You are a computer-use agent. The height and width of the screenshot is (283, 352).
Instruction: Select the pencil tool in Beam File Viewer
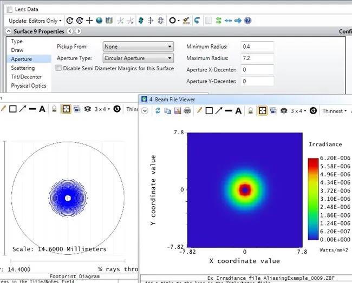click(199, 110)
